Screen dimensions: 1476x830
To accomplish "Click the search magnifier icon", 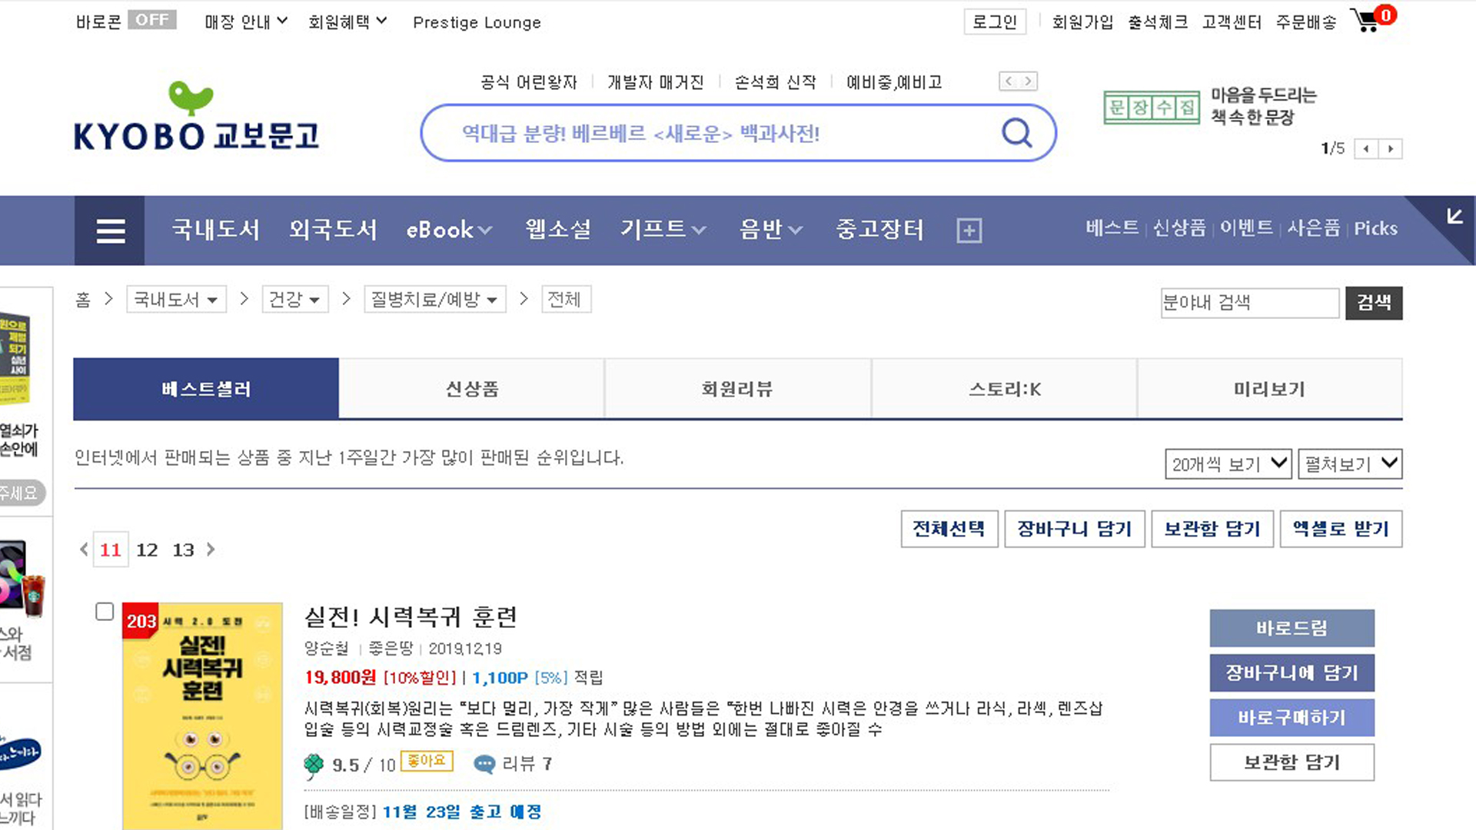I will [1016, 133].
